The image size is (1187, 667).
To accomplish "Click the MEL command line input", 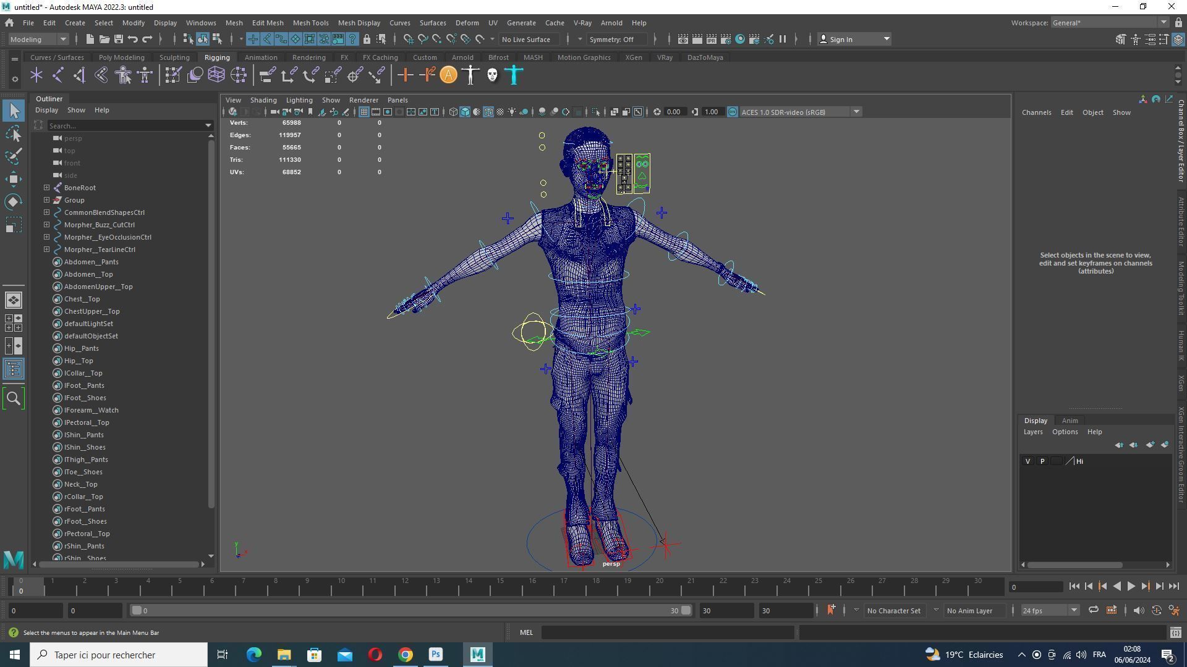I will click(667, 633).
